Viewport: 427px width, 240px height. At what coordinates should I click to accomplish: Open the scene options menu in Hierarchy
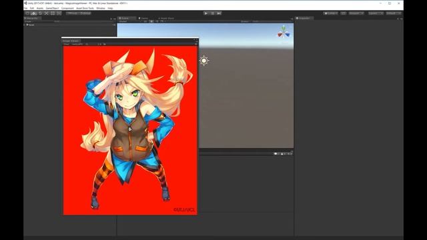[x=114, y=25]
